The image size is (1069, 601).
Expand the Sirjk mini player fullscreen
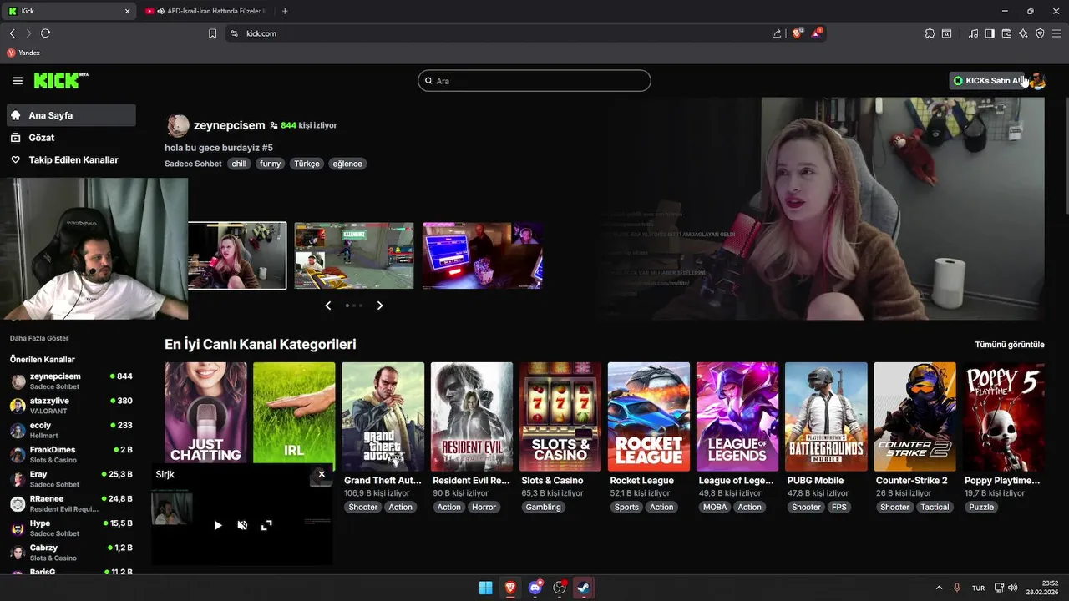pyautogui.click(x=266, y=525)
